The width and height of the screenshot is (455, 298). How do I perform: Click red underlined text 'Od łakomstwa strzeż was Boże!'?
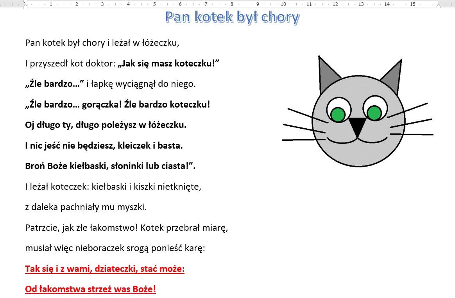click(x=90, y=289)
